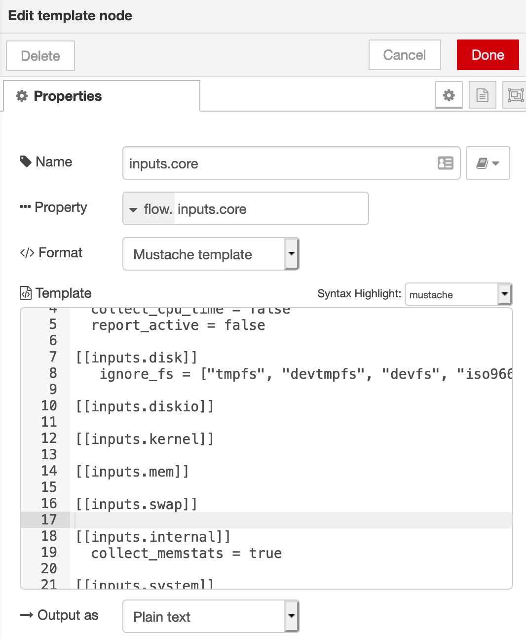Click the Property inputs.core text field

[270, 209]
